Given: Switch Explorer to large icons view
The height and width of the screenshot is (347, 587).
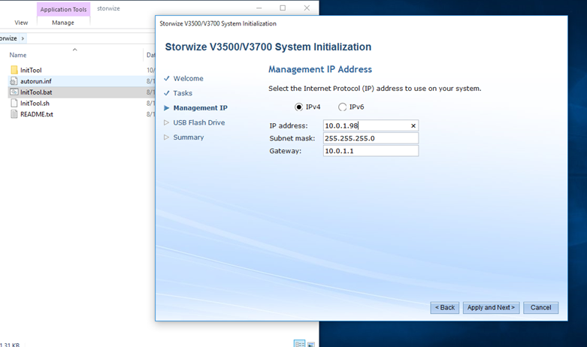Looking at the screenshot, I should [x=310, y=344].
